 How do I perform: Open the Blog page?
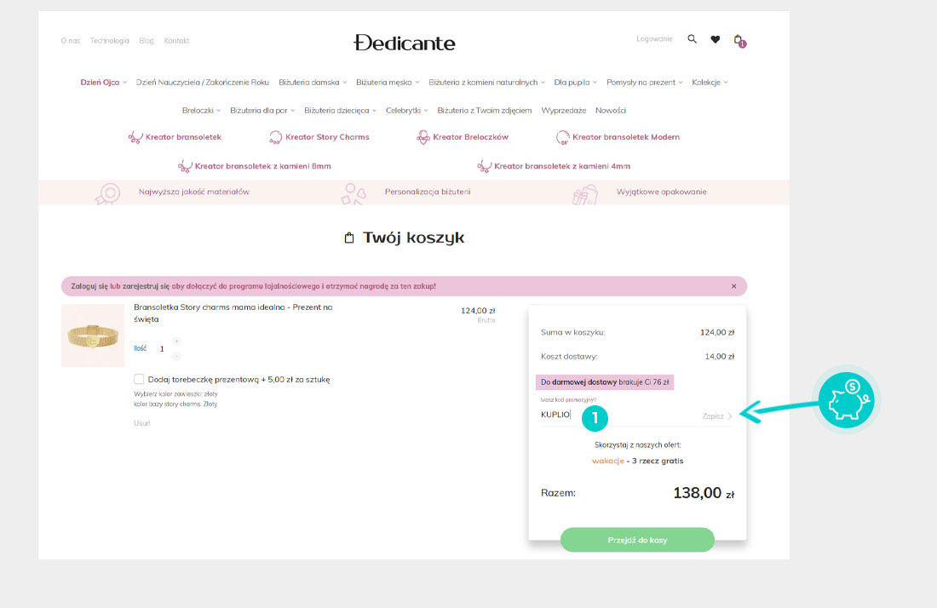point(147,41)
